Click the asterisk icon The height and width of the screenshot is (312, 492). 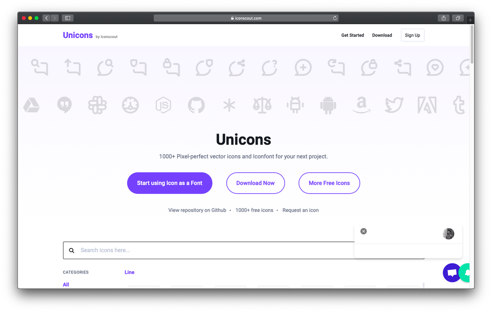229,105
